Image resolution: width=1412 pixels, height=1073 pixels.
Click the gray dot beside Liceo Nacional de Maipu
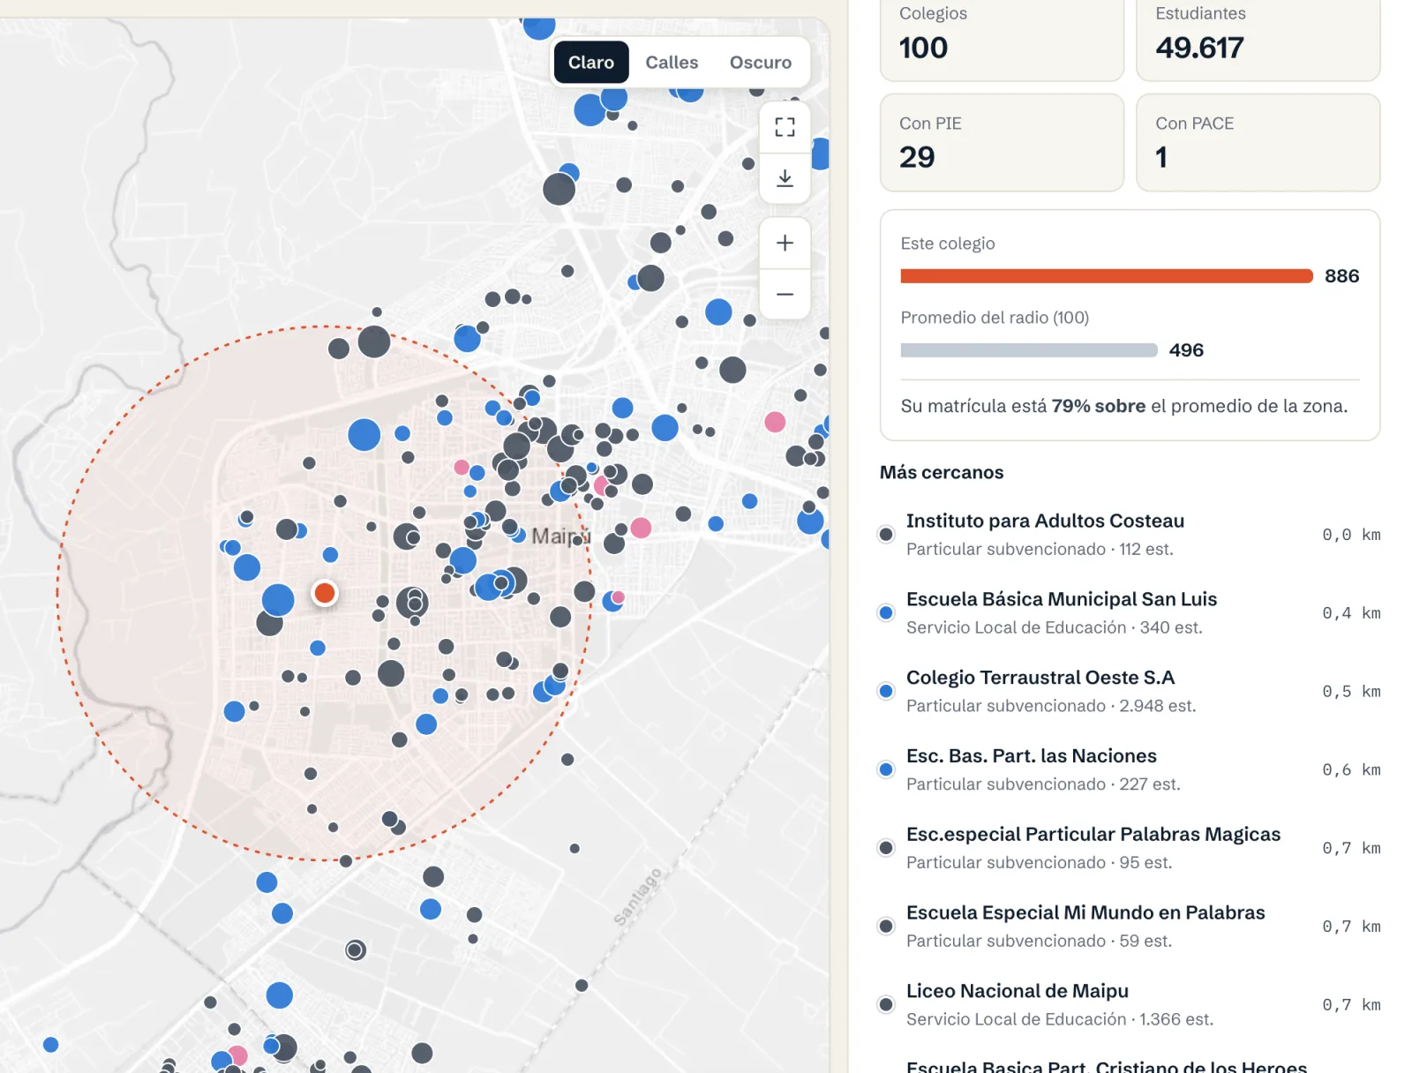click(886, 1004)
